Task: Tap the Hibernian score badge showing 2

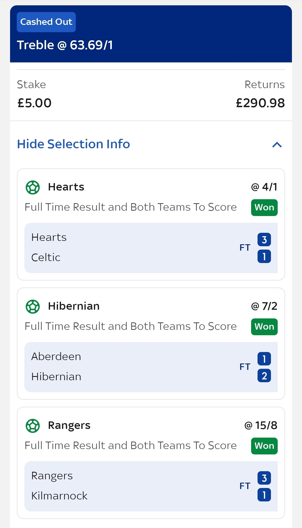Action: coord(264,376)
